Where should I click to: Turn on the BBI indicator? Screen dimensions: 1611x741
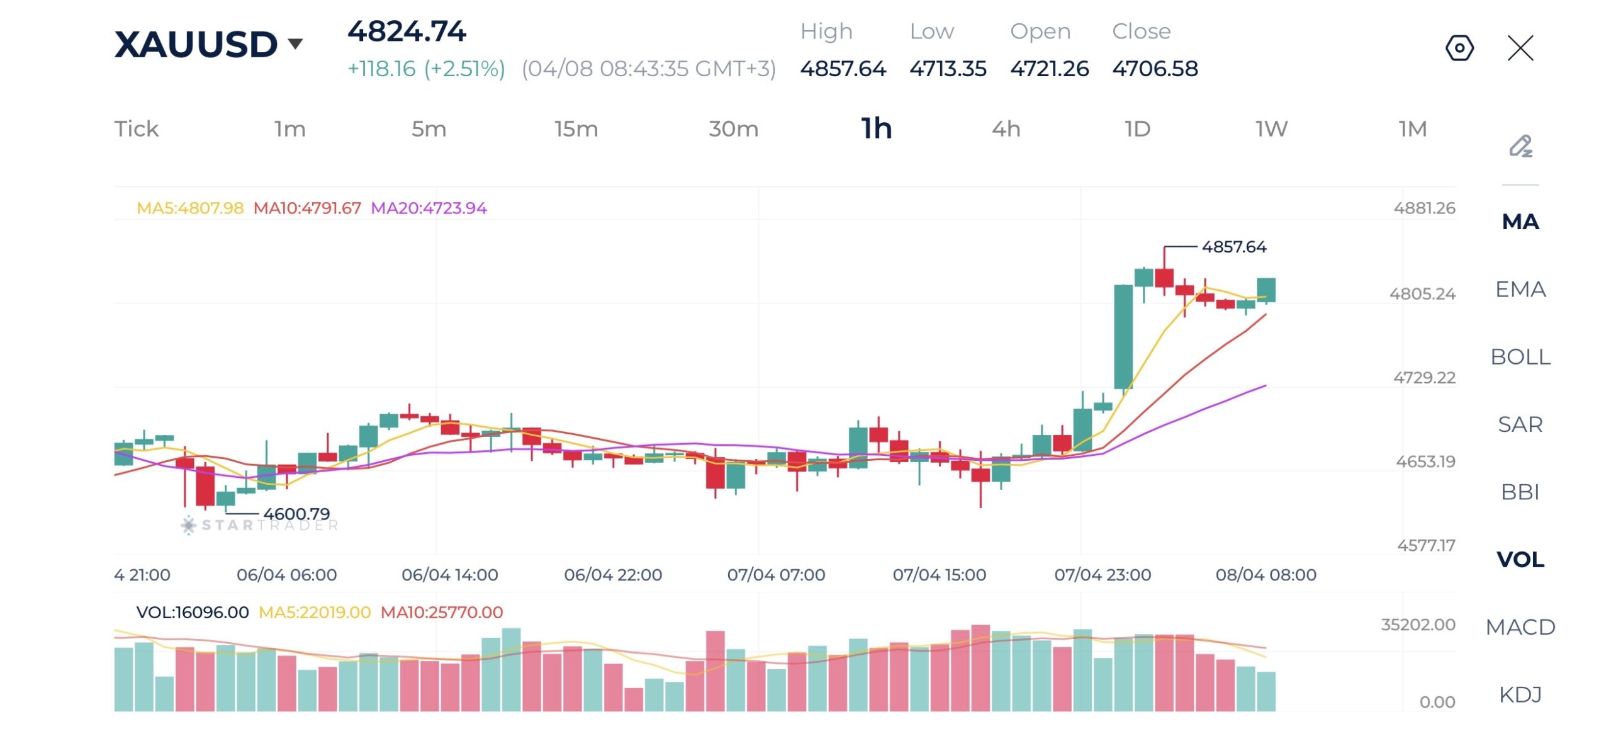tap(1520, 492)
